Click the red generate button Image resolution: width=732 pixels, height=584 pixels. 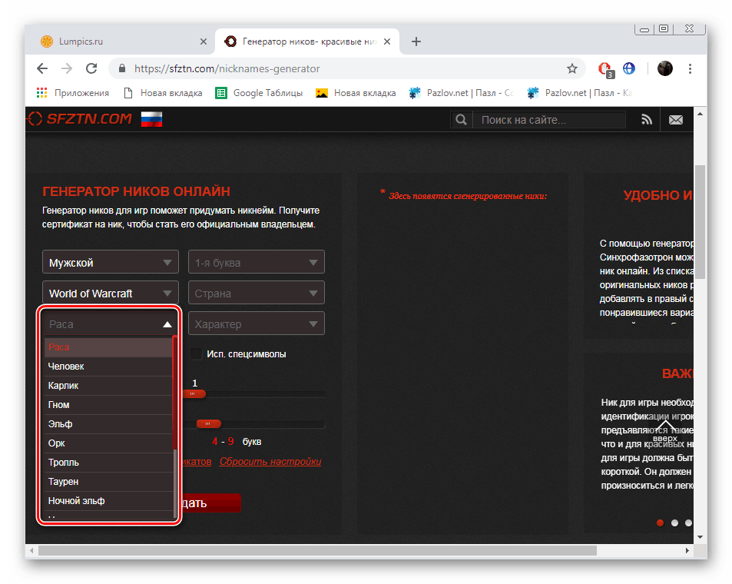click(210, 503)
